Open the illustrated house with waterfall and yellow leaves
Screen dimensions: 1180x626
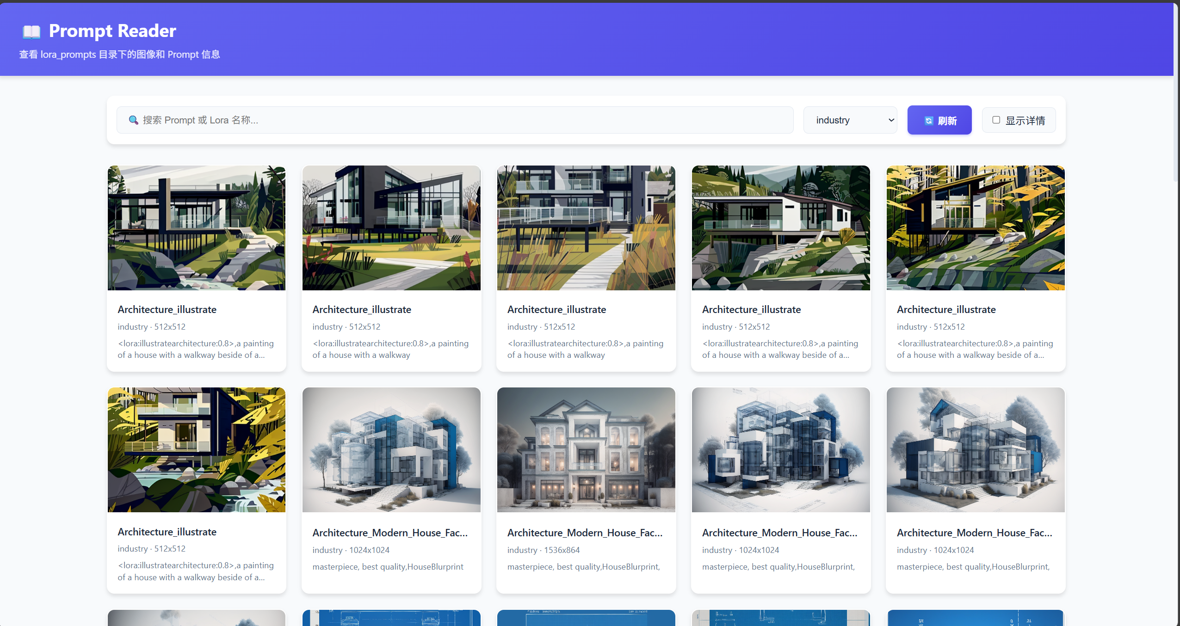click(x=197, y=450)
